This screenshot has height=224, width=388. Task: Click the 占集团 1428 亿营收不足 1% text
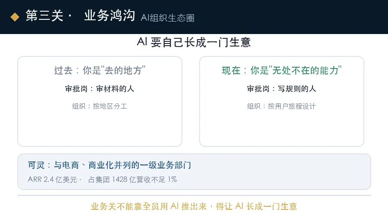132,180
